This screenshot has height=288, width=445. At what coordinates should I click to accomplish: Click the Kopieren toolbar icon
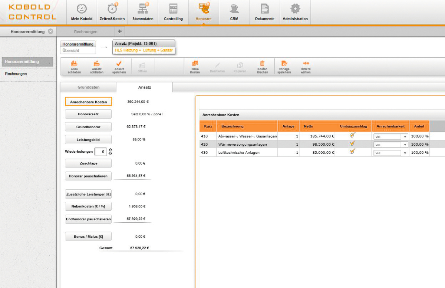(240, 67)
